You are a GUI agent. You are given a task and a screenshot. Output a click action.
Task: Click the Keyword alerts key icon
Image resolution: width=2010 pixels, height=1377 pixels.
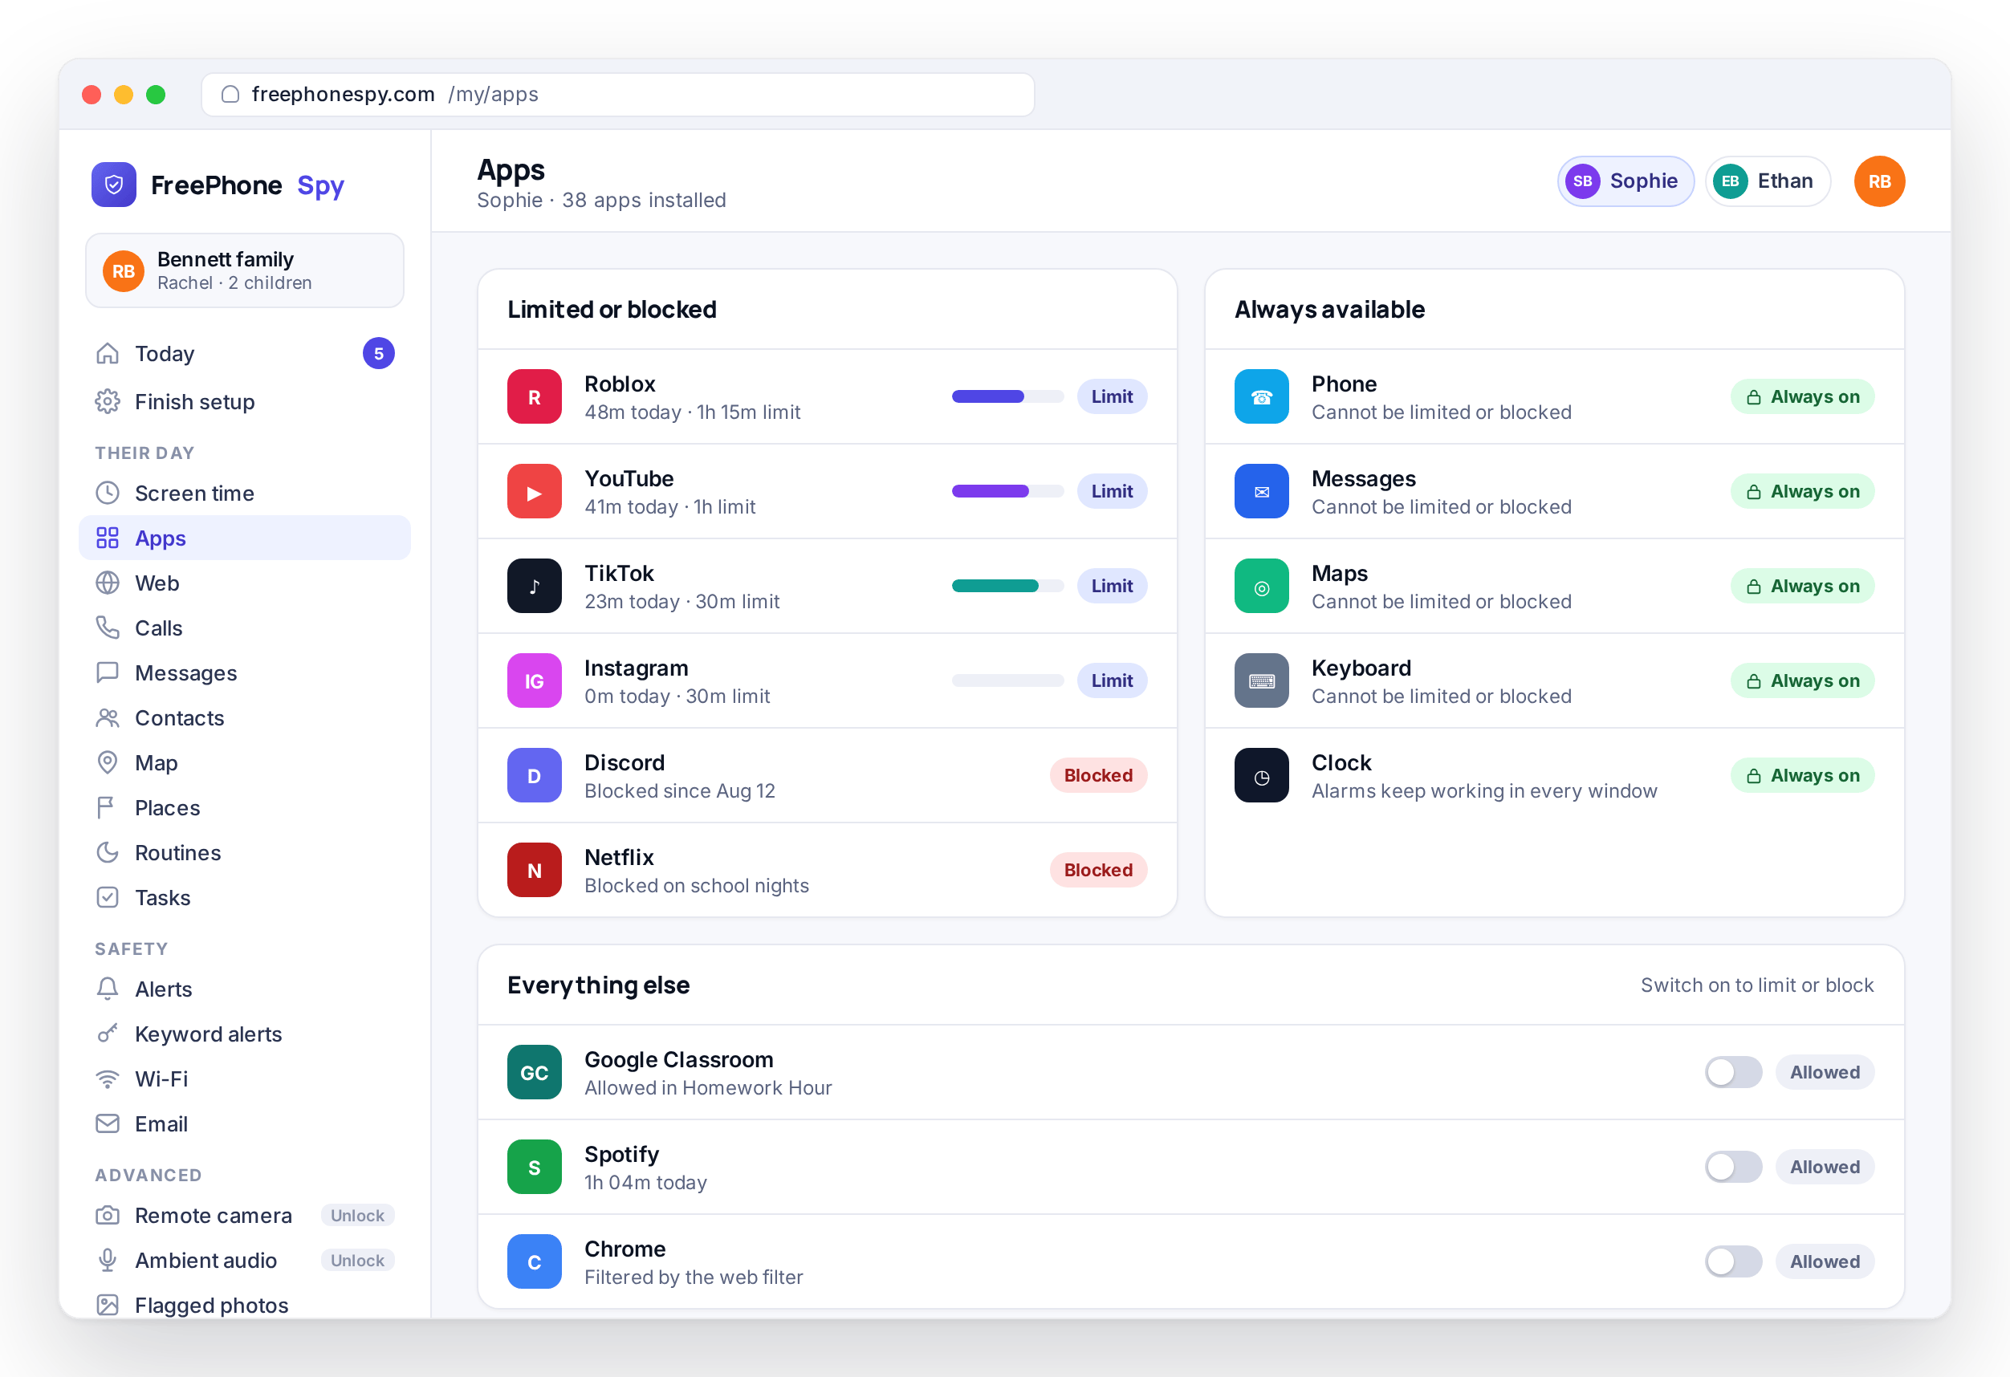click(108, 1034)
